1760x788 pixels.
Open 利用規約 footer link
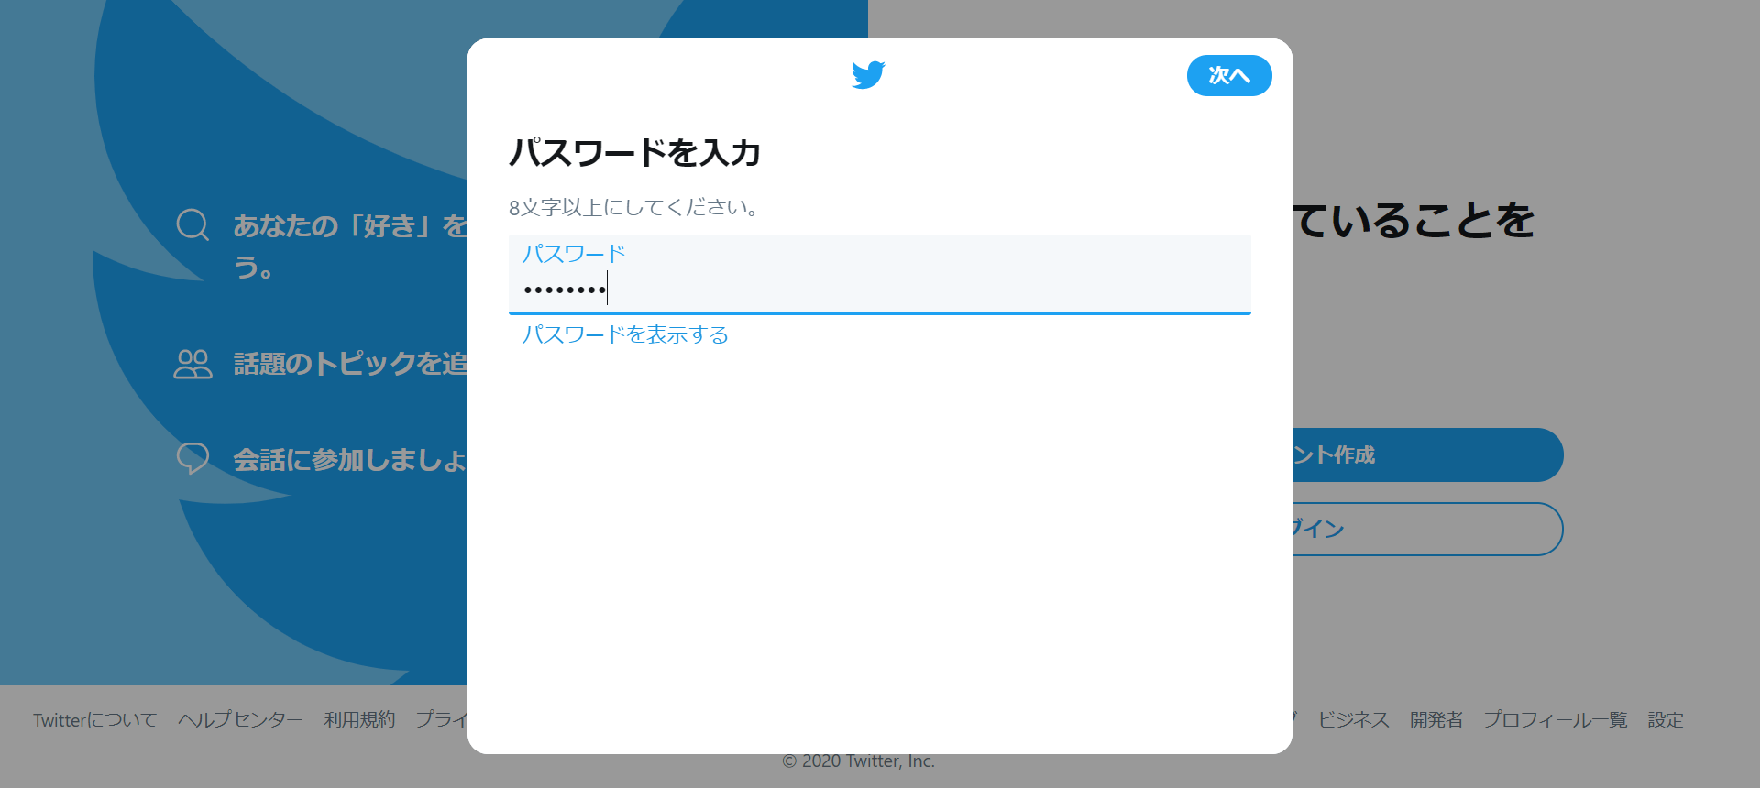(x=359, y=720)
